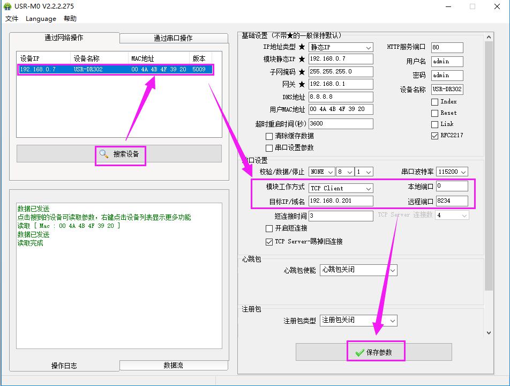510x386 pixels.
Task: Check the 清除缓存数据 option
Action: [x=269, y=136]
